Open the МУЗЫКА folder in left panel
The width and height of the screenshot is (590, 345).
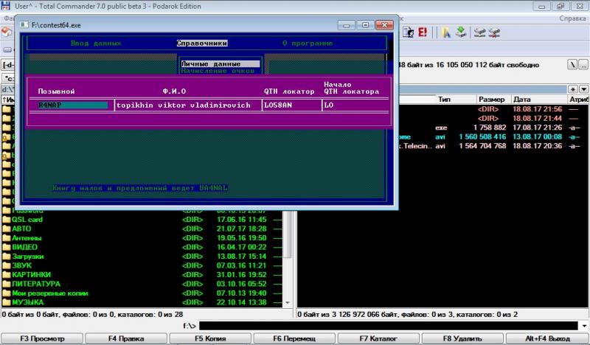[28, 302]
